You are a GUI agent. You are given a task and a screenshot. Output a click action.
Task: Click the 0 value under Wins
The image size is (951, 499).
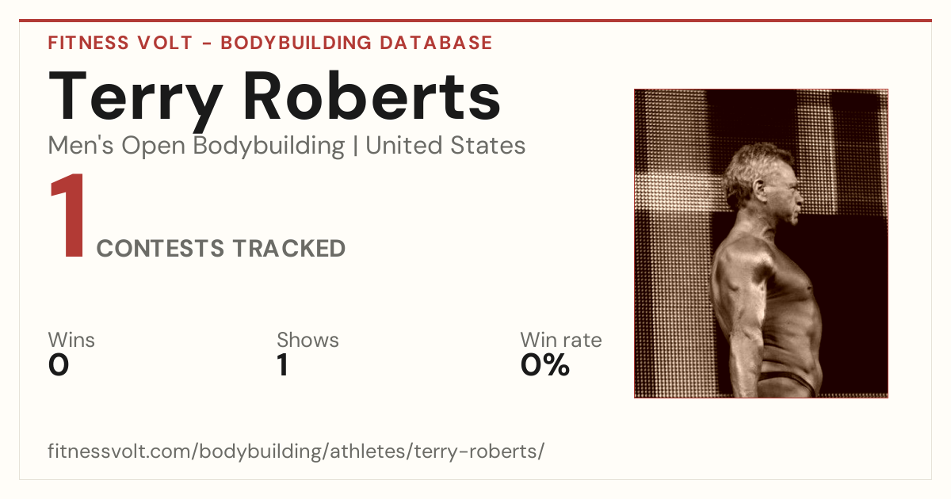pos(59,365)
